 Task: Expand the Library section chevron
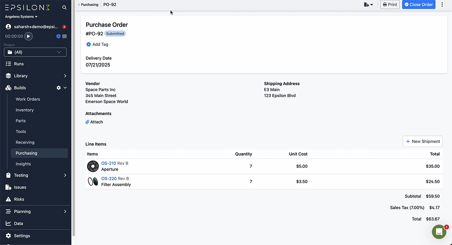[x=65, y=76]
